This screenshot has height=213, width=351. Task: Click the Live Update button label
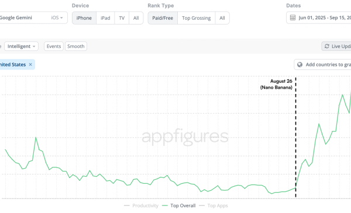click(x=341, y=46)
